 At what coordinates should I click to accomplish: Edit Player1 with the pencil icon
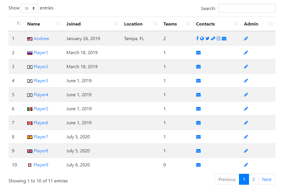[246, 53]
